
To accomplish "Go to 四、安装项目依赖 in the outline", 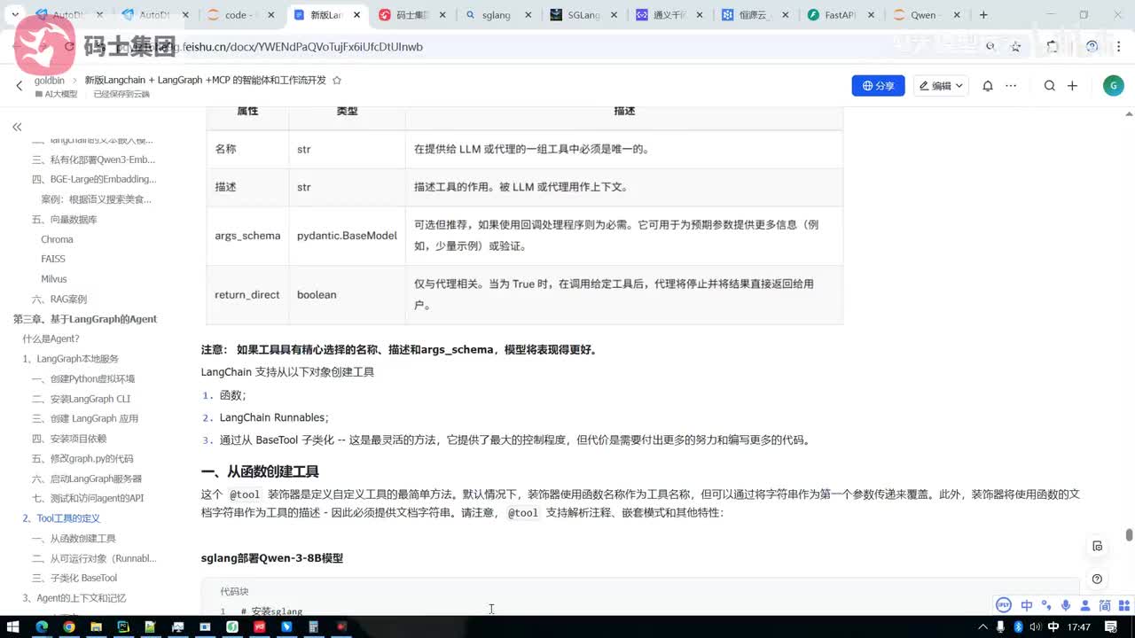I will pos(69,439).
